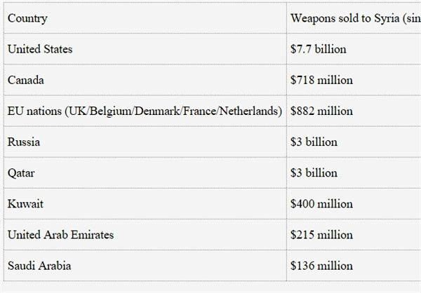Click Qatar's $3 billion amount
Image resolution: width=421 pixels, height=293 pixels.
coord(314,173)
